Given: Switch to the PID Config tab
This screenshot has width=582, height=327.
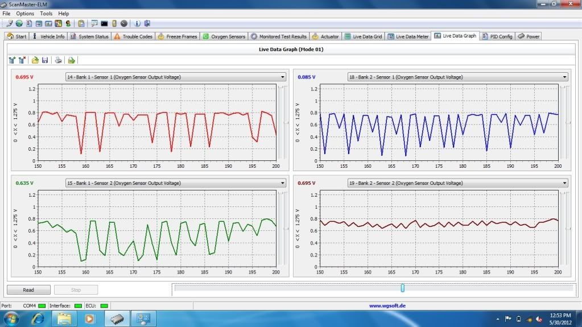Looking at the screenshot, I should tap(497, 36).
